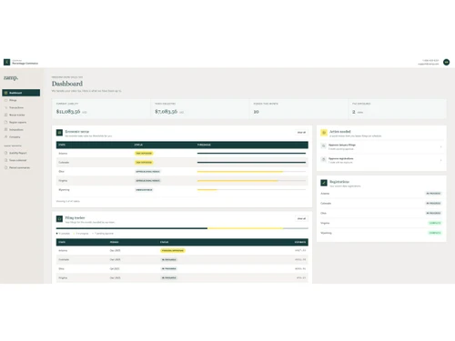Click the icon beside Approve January filings
Viewport: 455px width, 341px height.
tap(323, 146)
